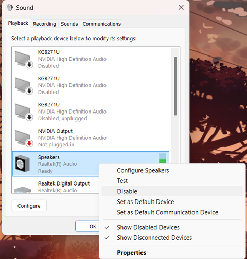This screenshot has height=259, width=247.
Task: Click the 'Not plugged in' status text
Action: point(56,145)
